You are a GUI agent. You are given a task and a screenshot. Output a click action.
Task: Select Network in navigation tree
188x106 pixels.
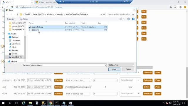[13, 62]
